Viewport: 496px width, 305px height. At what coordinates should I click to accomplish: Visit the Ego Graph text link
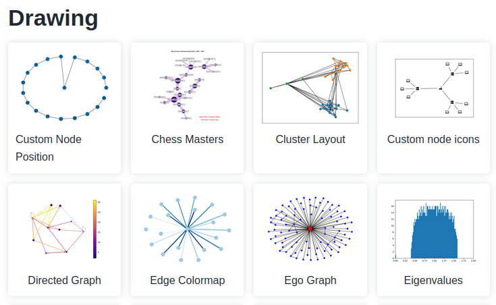tap(310, 280)
